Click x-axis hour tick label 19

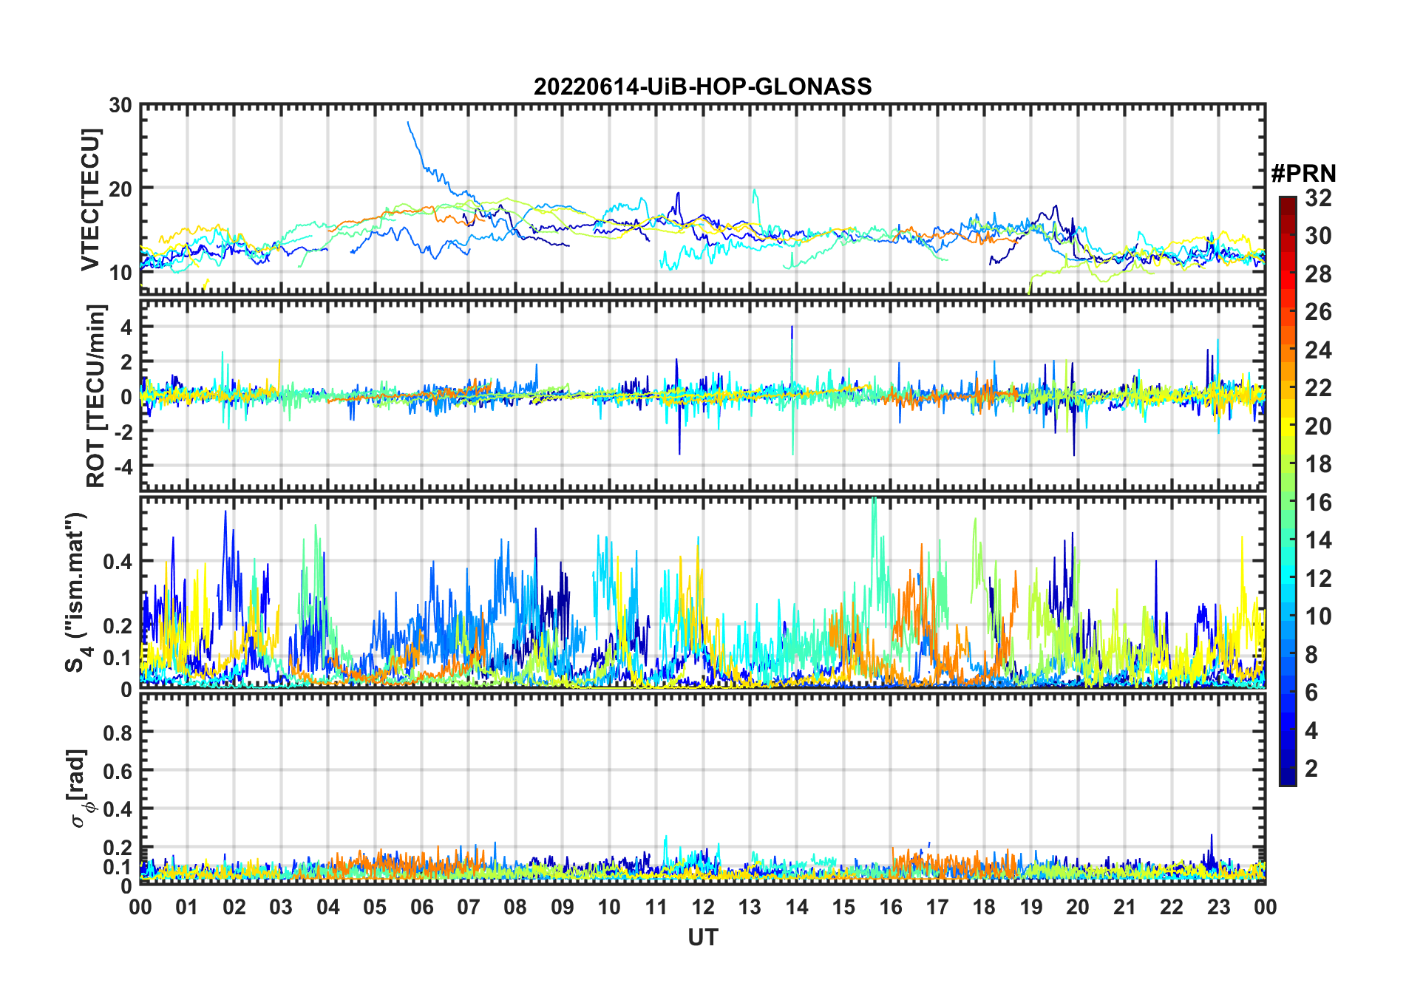point(1030,907)
